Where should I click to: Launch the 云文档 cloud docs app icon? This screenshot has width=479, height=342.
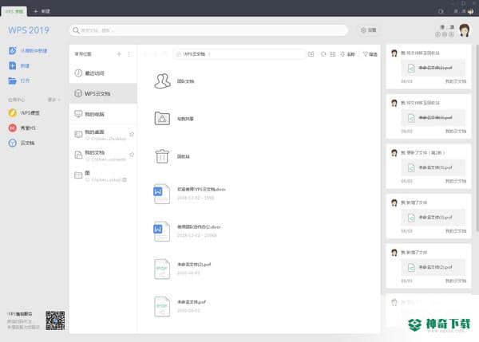tap(13, 143)
